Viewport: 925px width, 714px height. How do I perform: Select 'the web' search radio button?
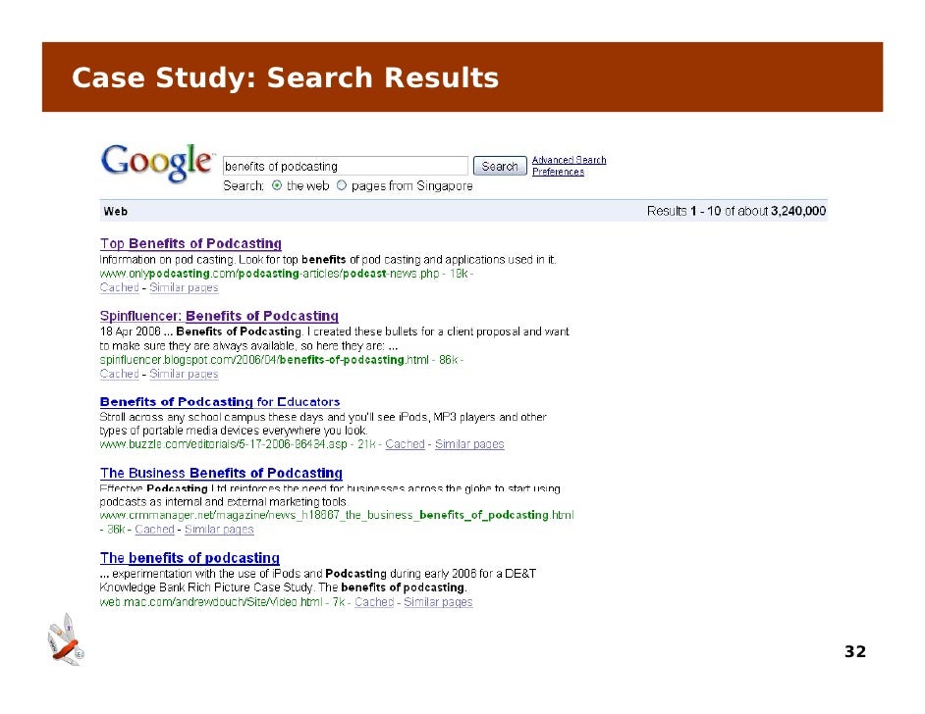[x=277, y=185]
